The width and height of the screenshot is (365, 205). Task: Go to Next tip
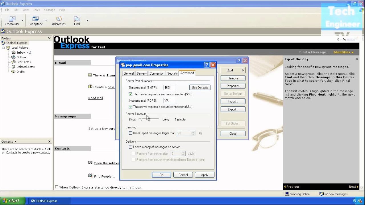tap(354, 187)
